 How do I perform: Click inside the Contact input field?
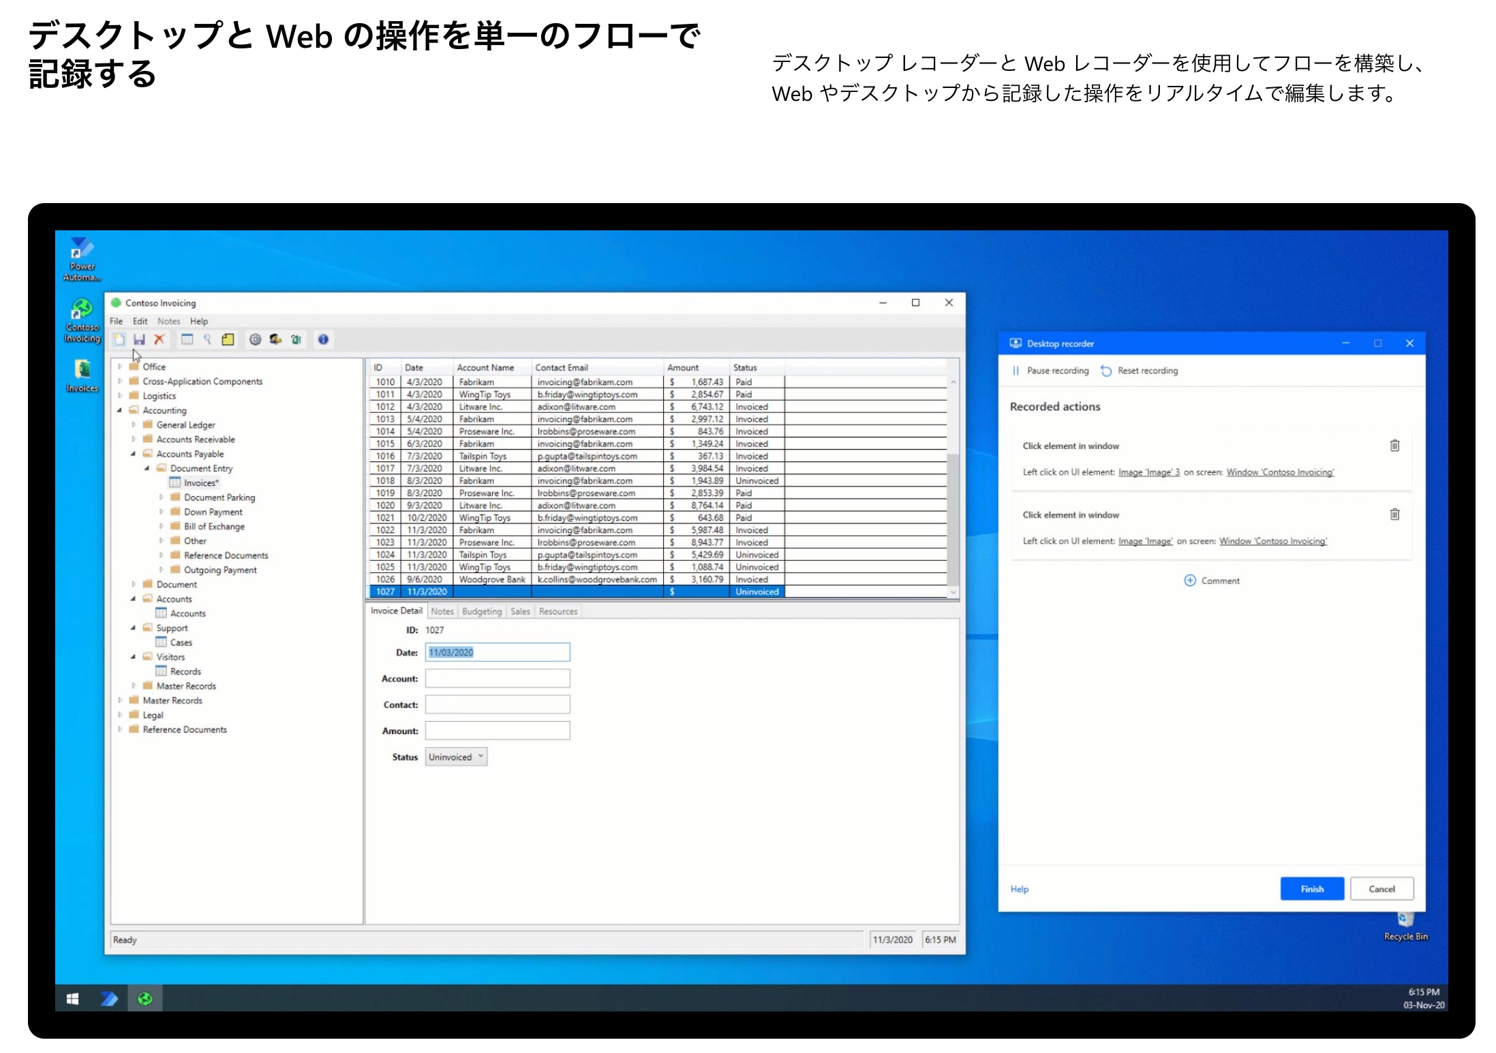498,704
